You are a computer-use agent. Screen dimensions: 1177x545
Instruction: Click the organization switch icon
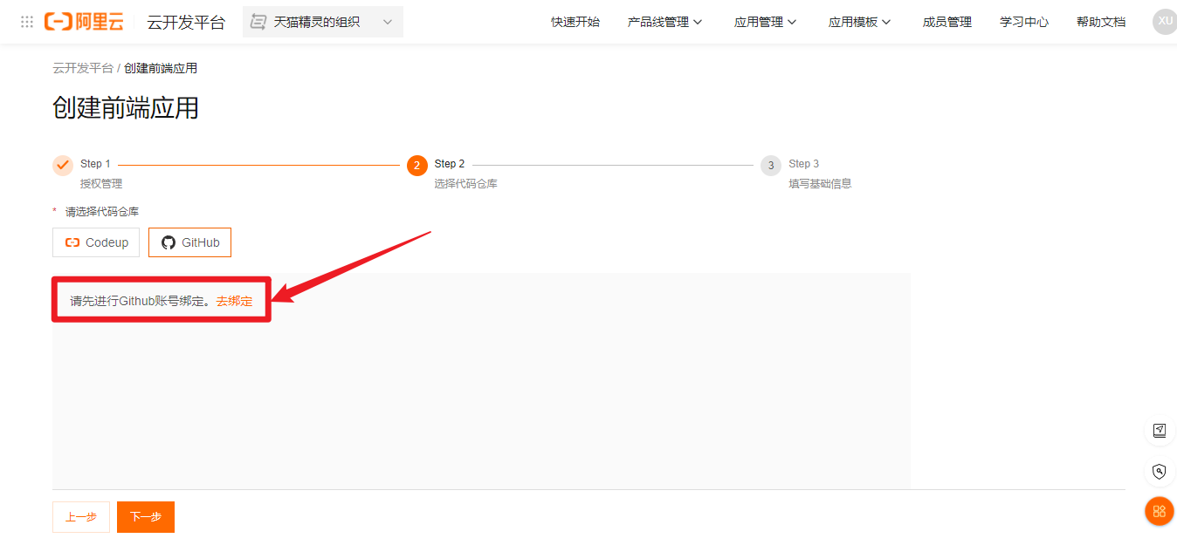pos(258,22)
